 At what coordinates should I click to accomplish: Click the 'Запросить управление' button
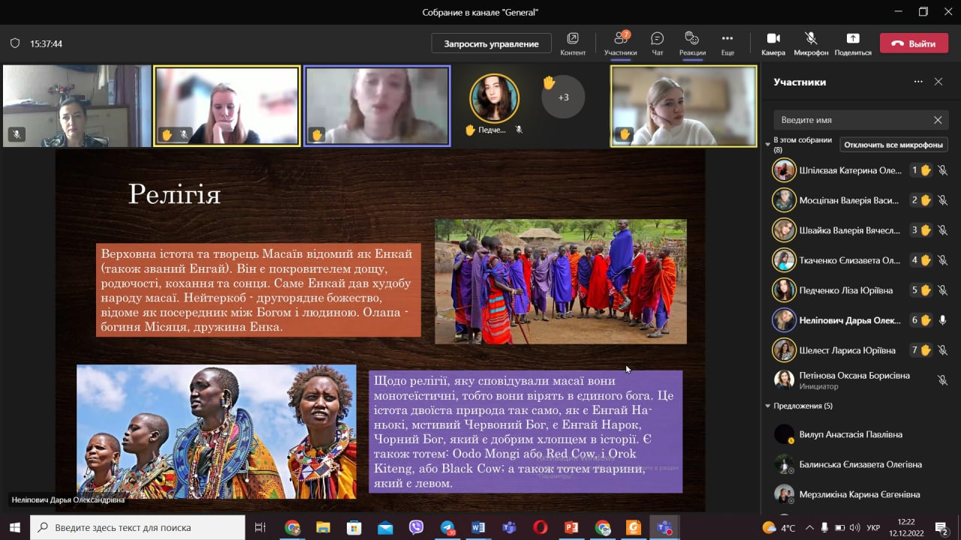(x=491, y=43)
